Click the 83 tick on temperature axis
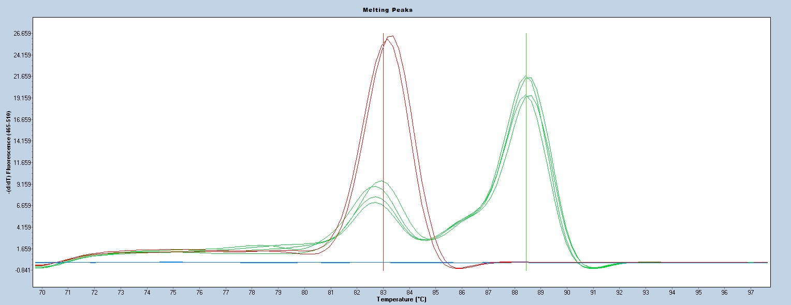The width and height of the screenshot is (791, 305). (x=383, y=293)
